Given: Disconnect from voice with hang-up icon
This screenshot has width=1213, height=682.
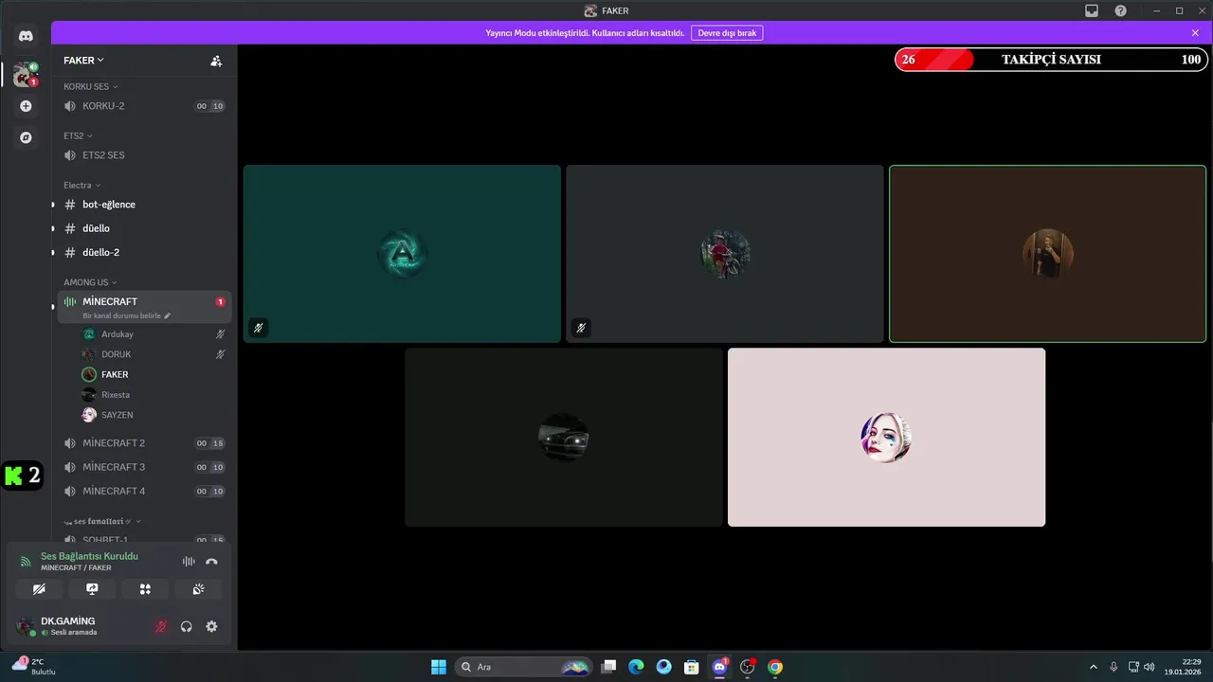Looking at the screenshot, I should click(x=211, y=562).
